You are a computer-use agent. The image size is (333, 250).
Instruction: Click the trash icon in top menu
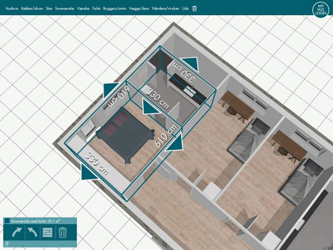pyautogui.click(x=195, y=9)
